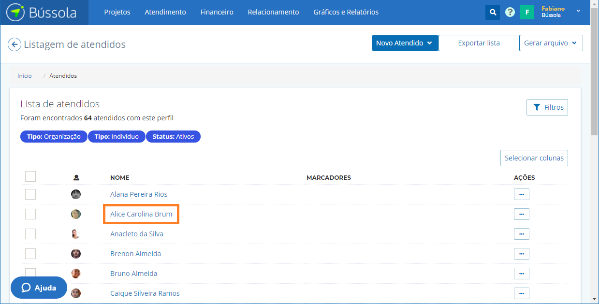Screen dimensions: 599x304
Task: Click the Selecionar colunas button
Action: 534,158
